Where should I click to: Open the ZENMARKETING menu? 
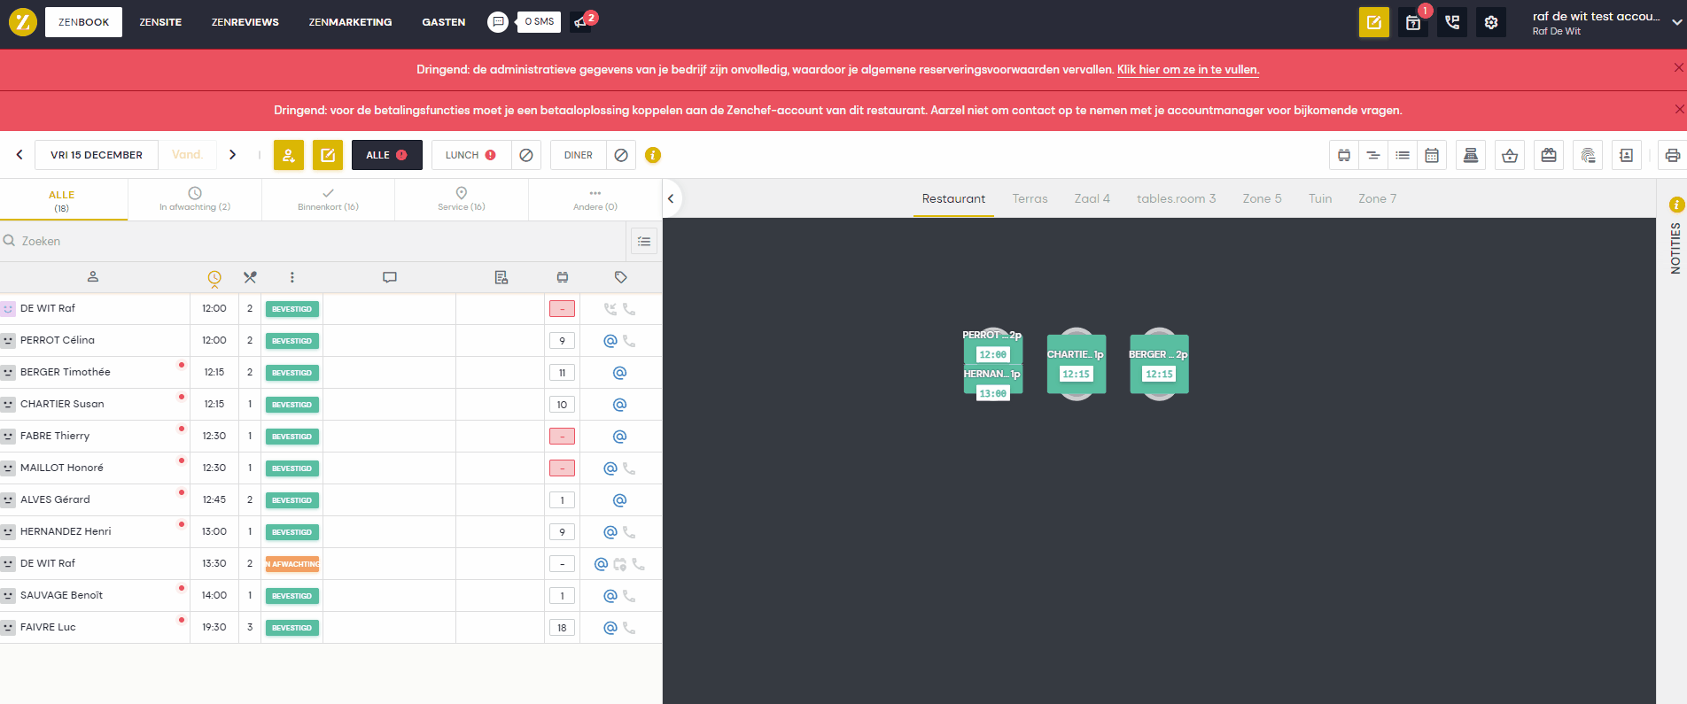(x=350, y=22)
